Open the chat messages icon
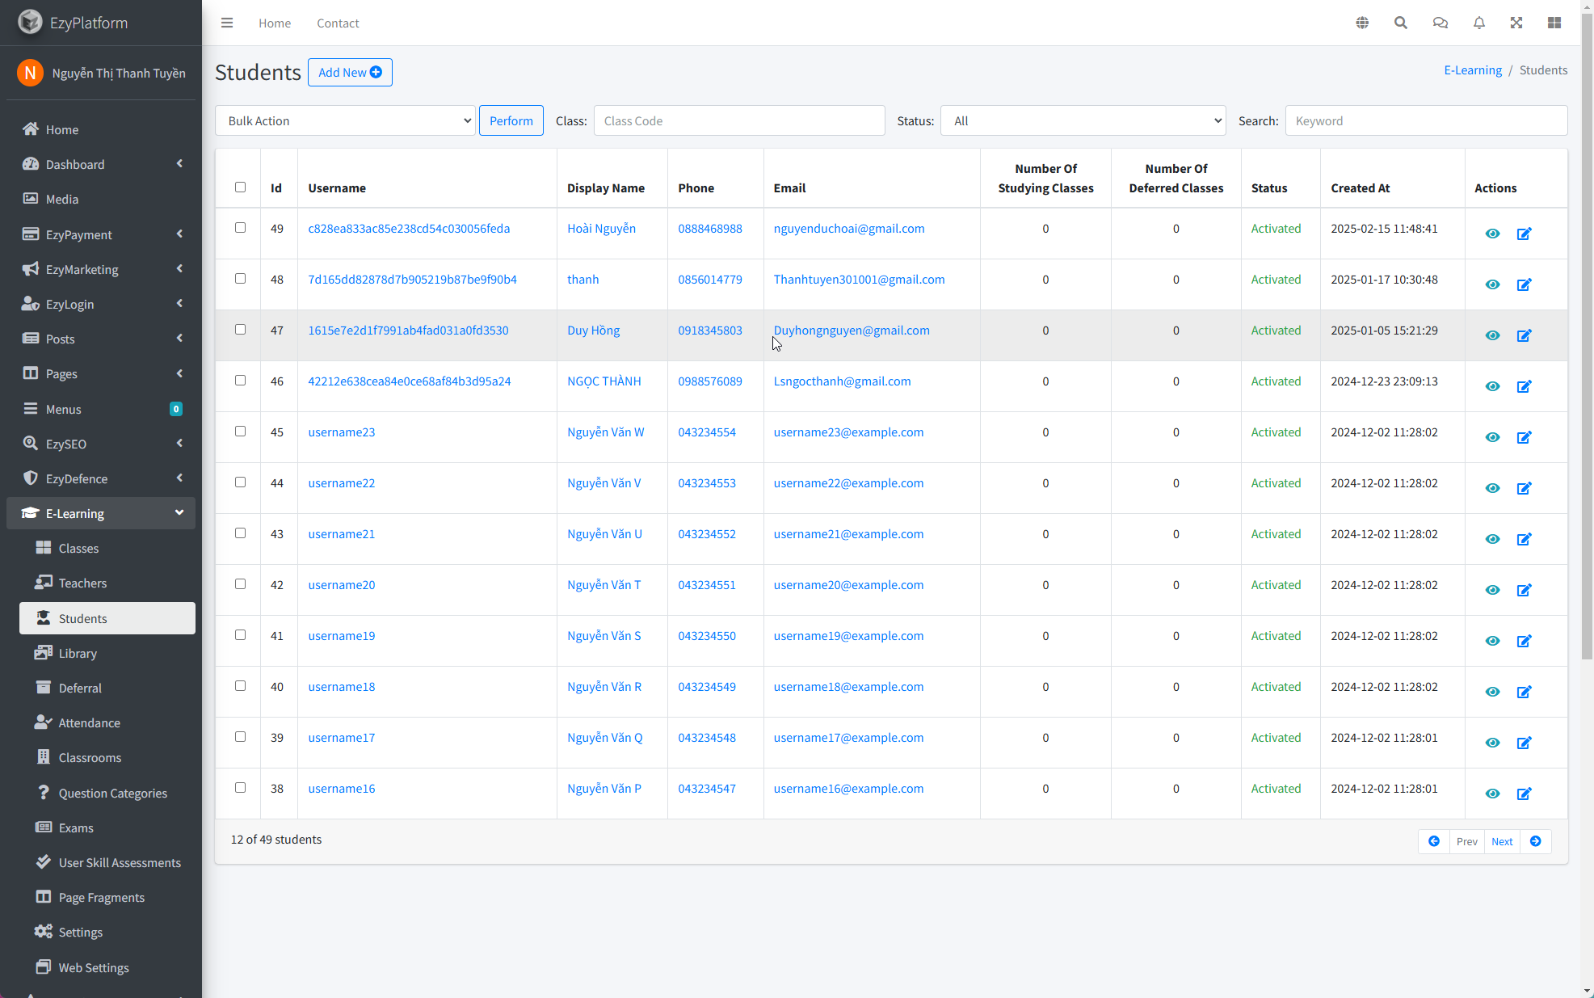This screenshot has height=998, width=1594. (1440, 23)
